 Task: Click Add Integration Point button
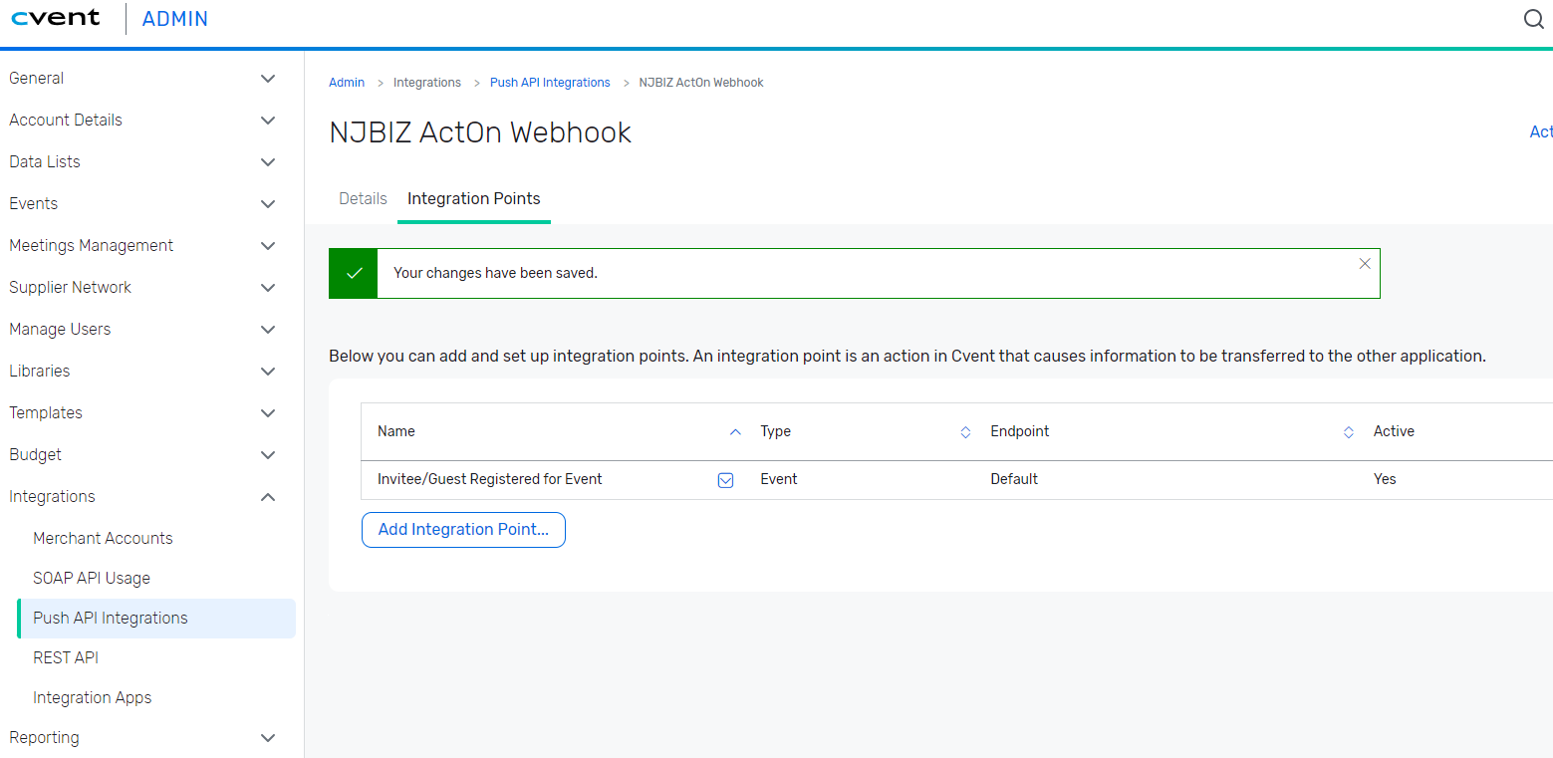click(463, 530)
